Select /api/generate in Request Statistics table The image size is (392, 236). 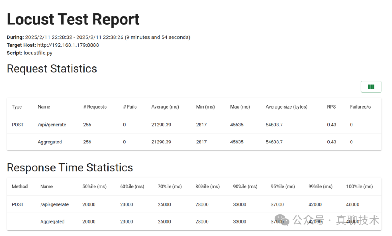[52, 125]
